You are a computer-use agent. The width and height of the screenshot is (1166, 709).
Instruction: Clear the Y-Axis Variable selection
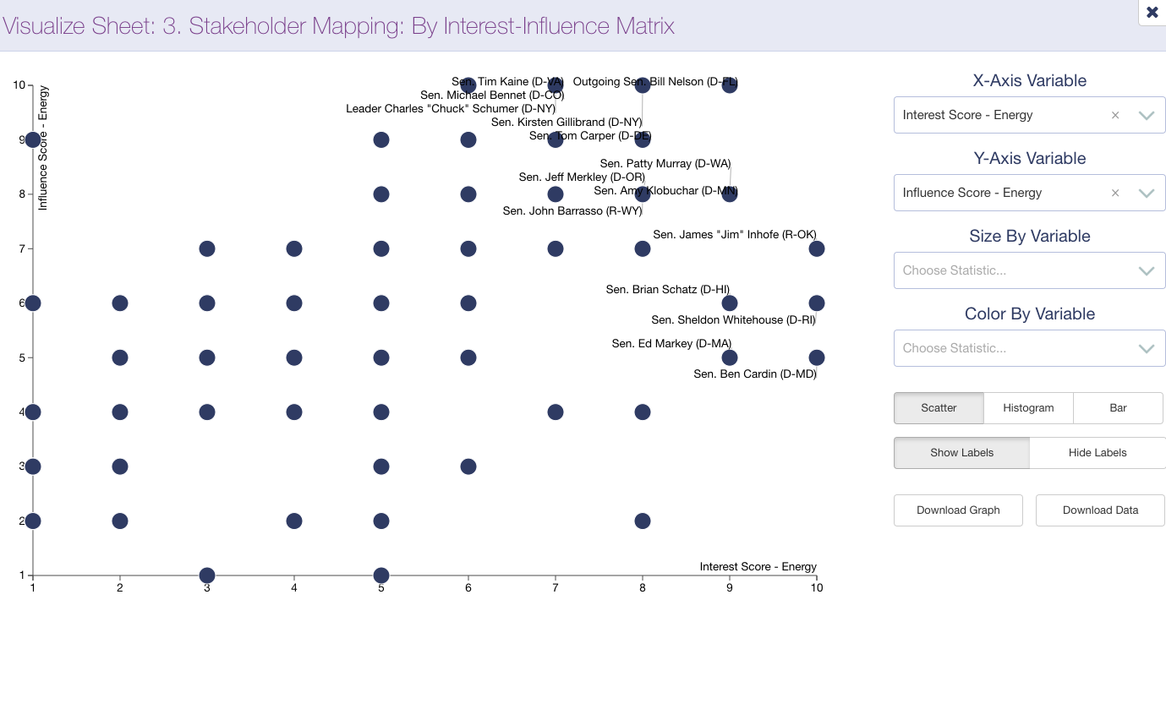click(x=1115, y=193)
